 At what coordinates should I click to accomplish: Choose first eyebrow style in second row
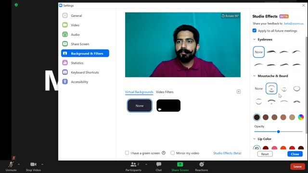[259, 64]
